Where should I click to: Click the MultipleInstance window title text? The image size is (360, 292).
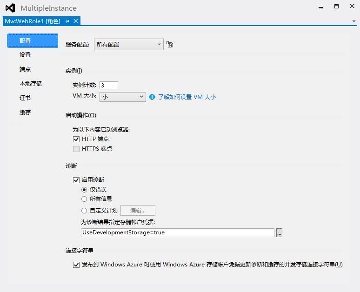pyautogui.click(x=49, y=8)
